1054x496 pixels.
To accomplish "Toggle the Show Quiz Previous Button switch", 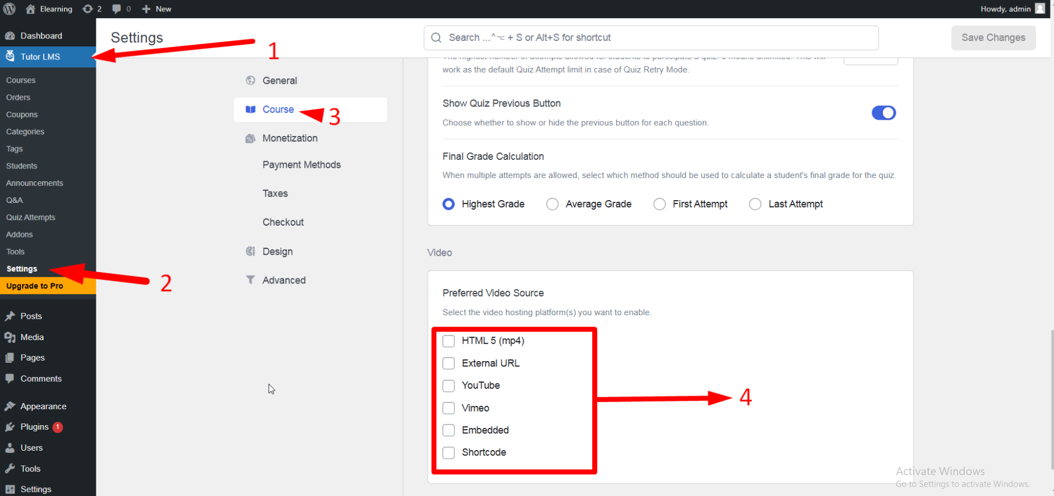I will click(x=883, y=113).
